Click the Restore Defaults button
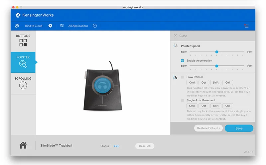Image resolution: width=266 pixels, height=165 pixels. pos(208,128)
